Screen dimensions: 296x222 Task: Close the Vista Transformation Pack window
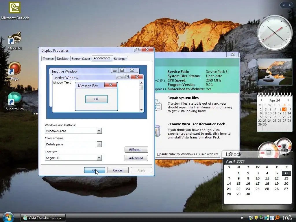coord(233,54)
